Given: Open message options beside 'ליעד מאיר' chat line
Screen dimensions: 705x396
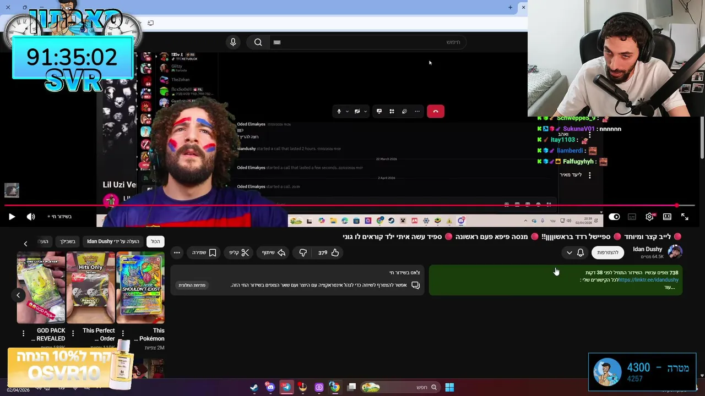Looking at the screenshot, I should point(589,175).
